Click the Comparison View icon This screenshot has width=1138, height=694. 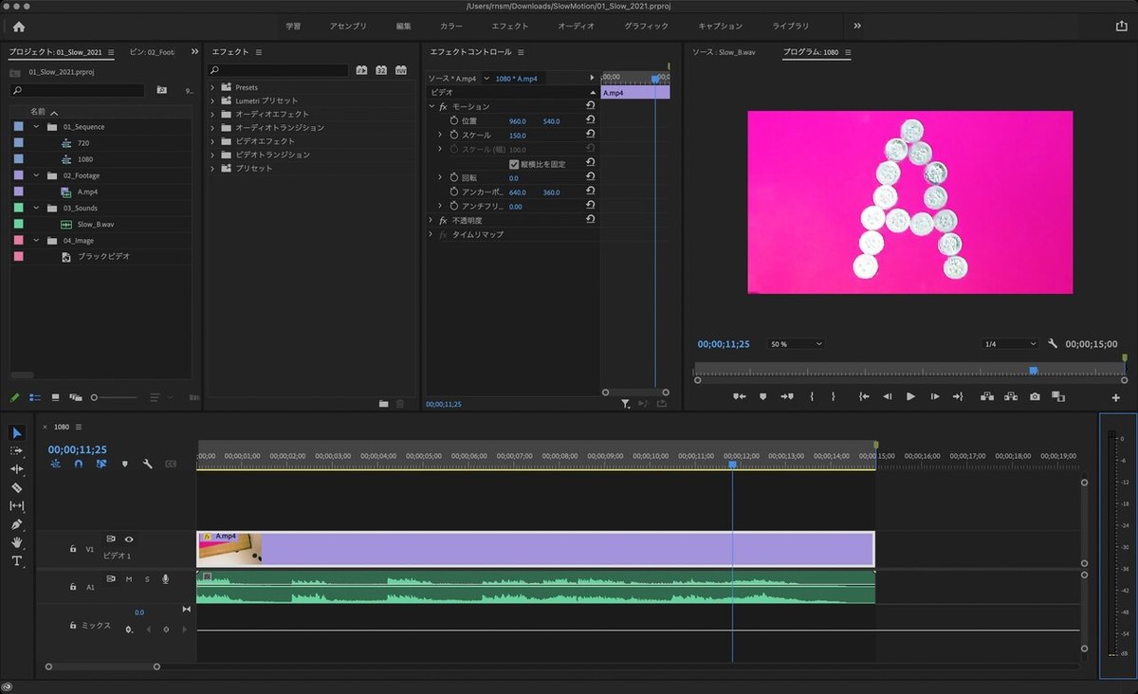tap(1058, 396)
